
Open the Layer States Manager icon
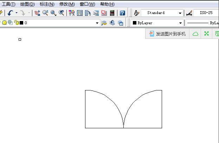pyautogui.click(x=120, y=23)
